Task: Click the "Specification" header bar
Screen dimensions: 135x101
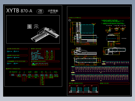Action: [45, 49]
